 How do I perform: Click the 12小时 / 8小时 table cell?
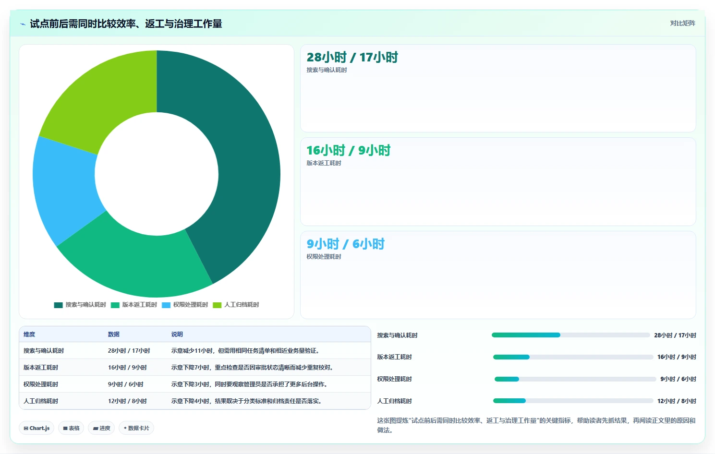coord(127,401)
